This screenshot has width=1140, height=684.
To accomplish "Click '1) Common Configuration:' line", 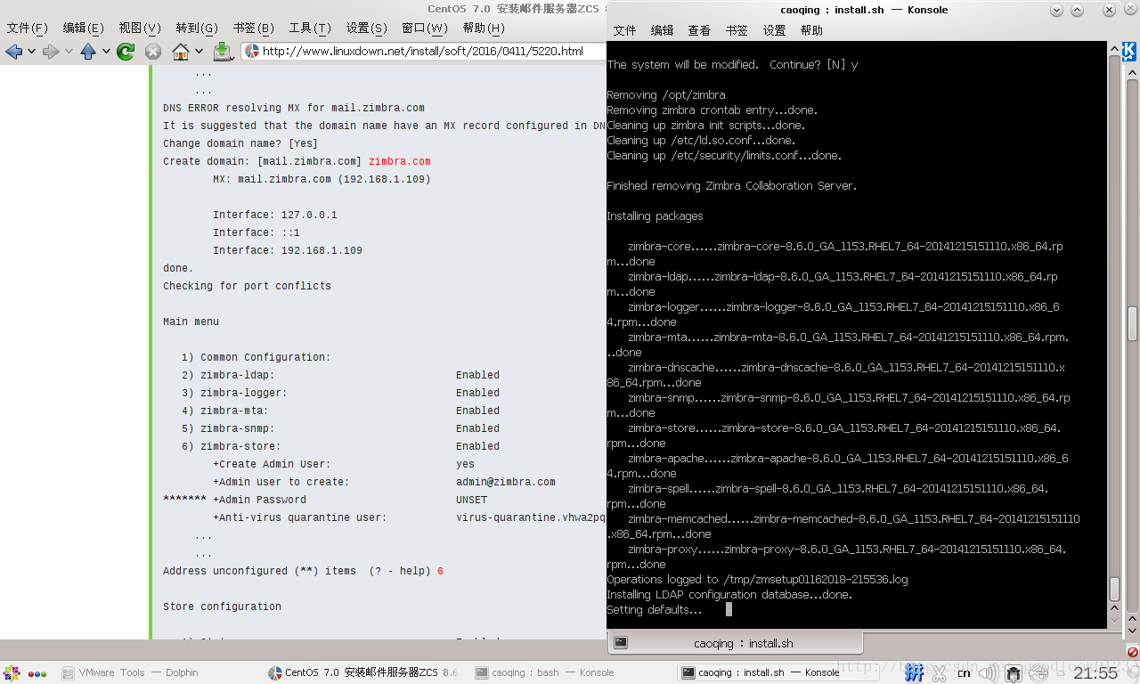I will pyautogui.click(x=256, y=357).
